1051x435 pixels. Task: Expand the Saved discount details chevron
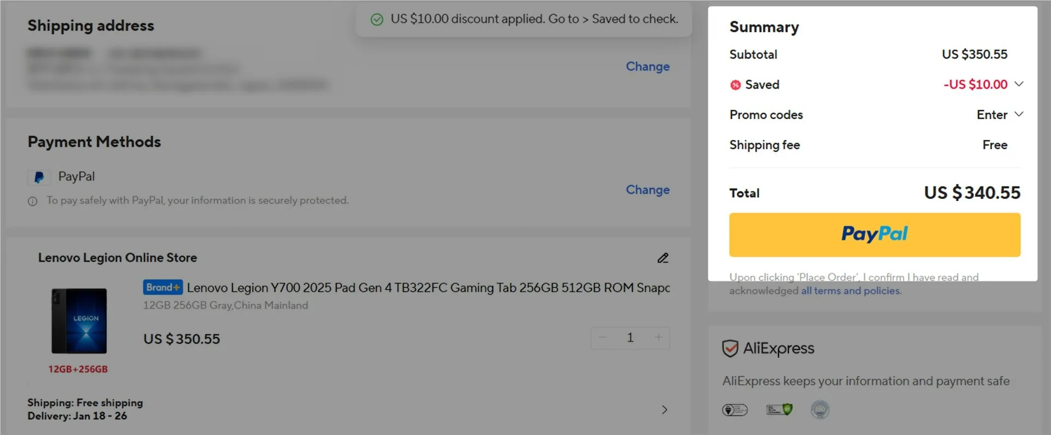[1019, 84]
